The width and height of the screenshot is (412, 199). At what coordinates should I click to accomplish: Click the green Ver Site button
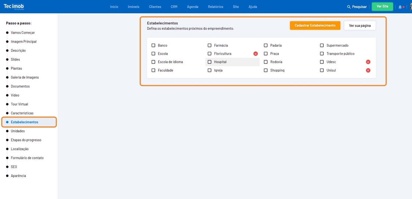(382, 7)
